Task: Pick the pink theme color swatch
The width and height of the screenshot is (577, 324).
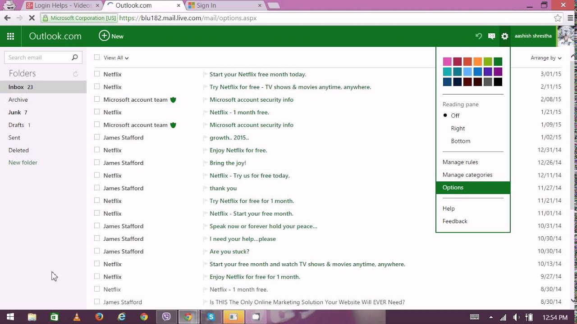Action: point(447,62)
